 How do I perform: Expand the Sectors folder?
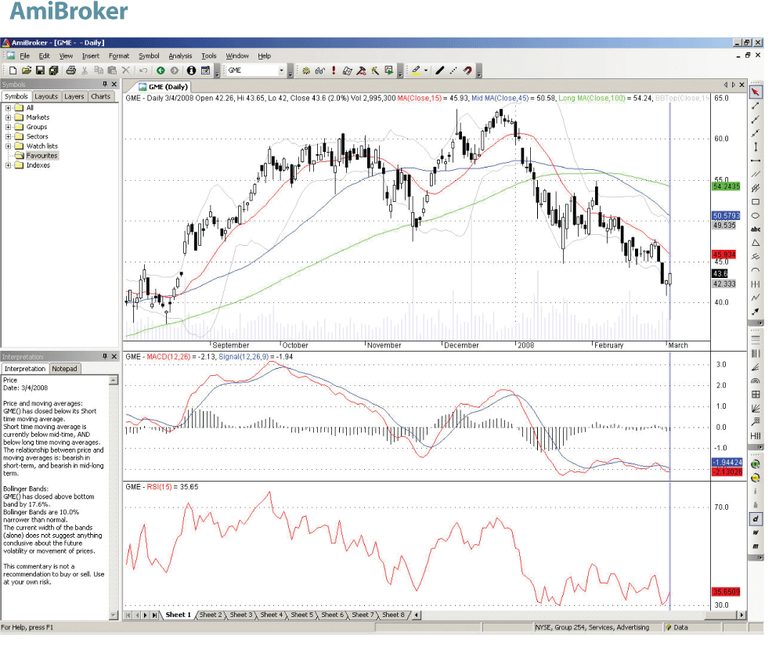8,136
